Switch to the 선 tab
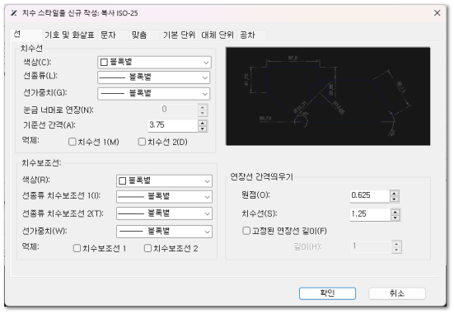The width and height of the screenshot is (454, 314). point(26,35)
